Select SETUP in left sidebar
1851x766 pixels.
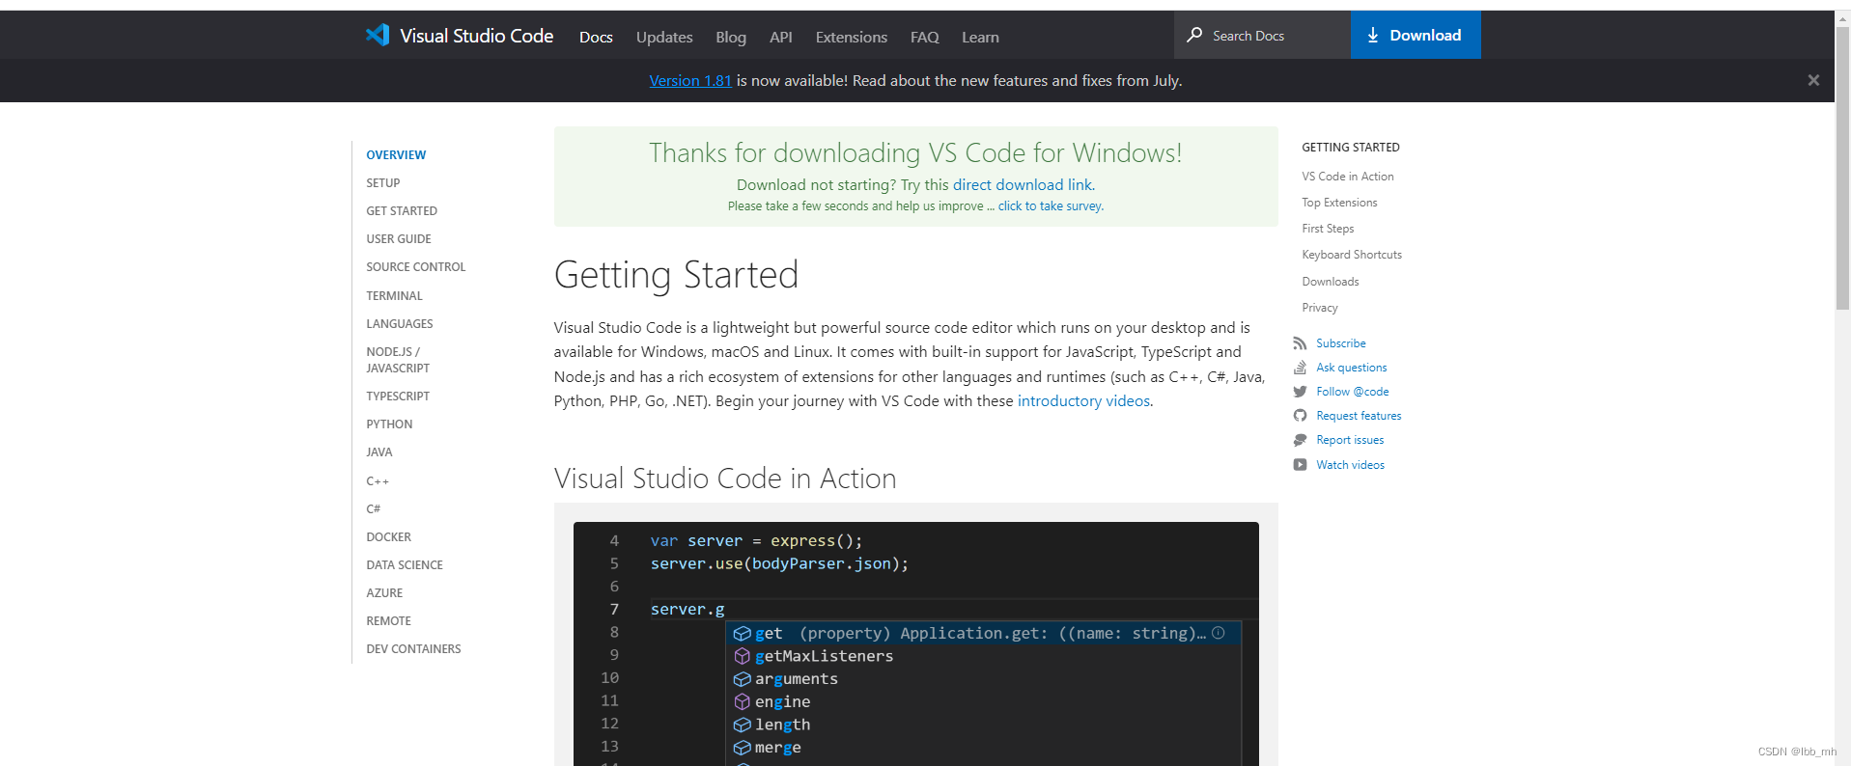click(x=383, y=183)
